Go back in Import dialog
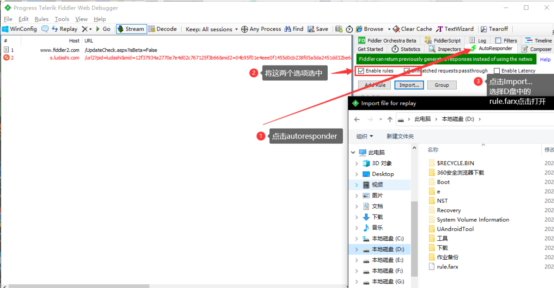 (x=357, y=119)
